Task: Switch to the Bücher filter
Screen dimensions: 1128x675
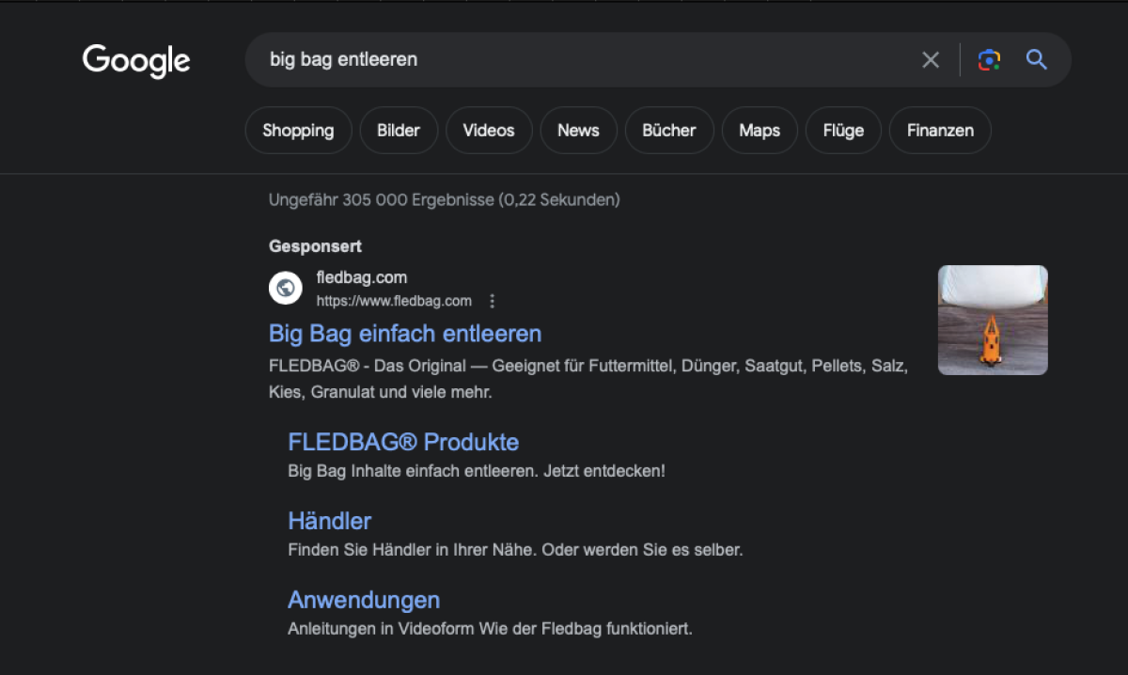Action: [x=669, y=131]
